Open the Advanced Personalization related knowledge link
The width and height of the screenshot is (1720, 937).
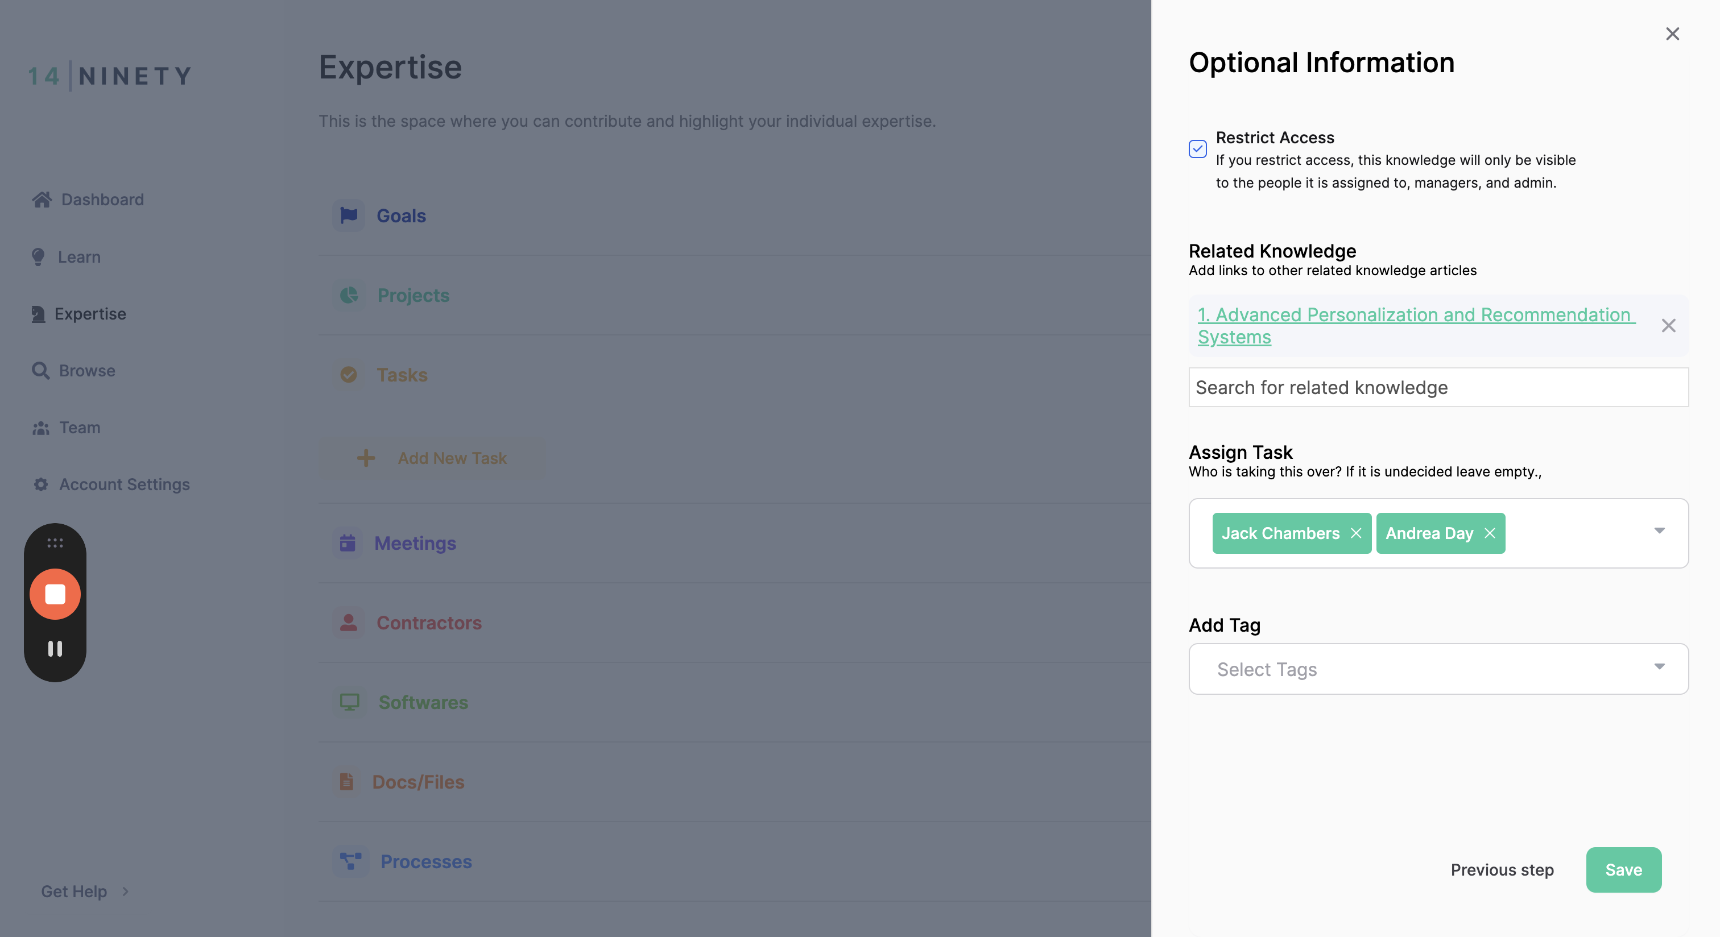pyautogui.click(x=1416, y=325)
